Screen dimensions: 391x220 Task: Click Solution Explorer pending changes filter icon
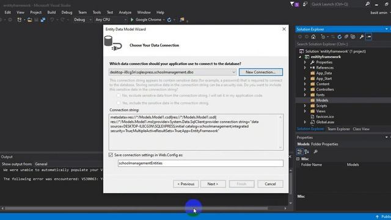pos(323,37)
